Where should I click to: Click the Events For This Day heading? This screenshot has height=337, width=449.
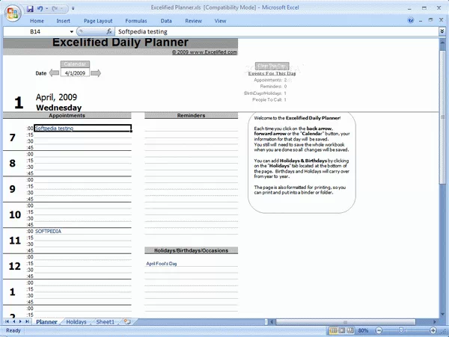point(272,73)
